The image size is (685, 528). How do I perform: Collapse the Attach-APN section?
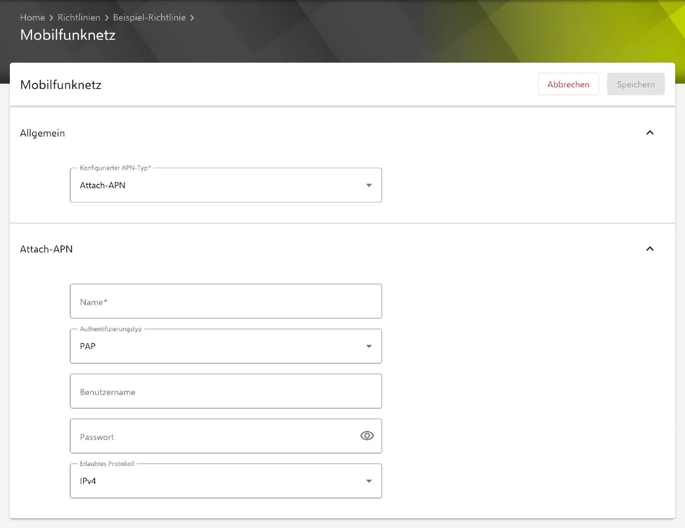650,249
